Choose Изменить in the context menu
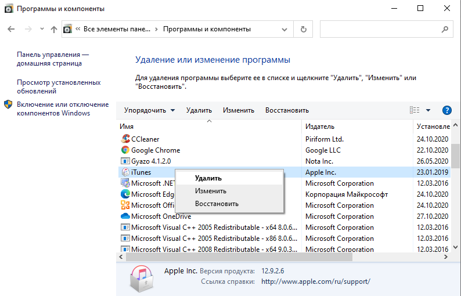 [229, 191]
